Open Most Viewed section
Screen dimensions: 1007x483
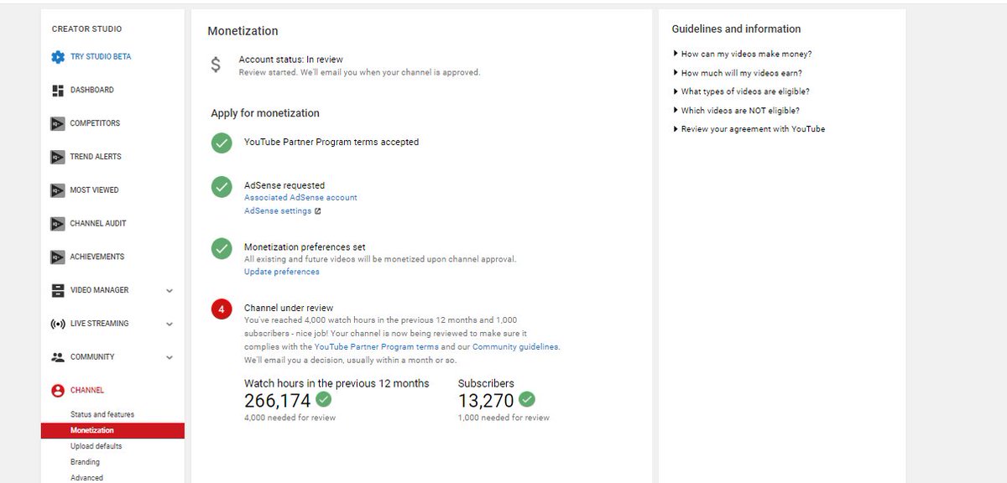(x=95, y=190)
